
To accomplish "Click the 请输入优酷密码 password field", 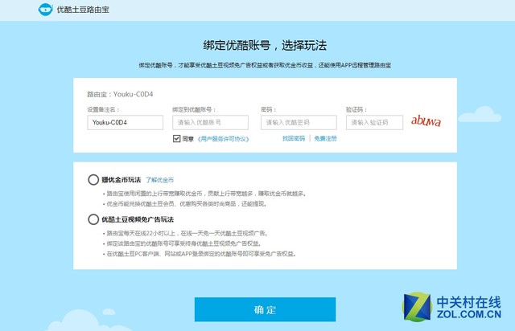I will 299,122.
